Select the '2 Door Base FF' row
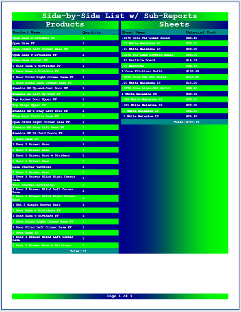Viewport: 241px width, 312px height. pyautogui.click(x=65, y=139)
